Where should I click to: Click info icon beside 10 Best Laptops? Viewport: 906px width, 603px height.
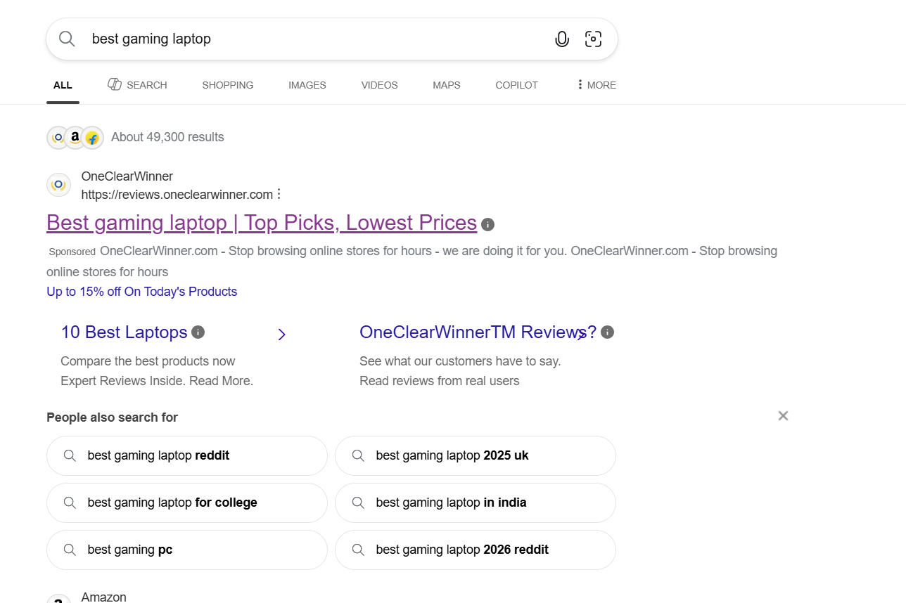pos(198,332)
